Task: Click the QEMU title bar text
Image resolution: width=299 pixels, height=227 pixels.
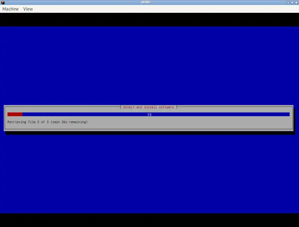Action: click(x=145, y=2)
